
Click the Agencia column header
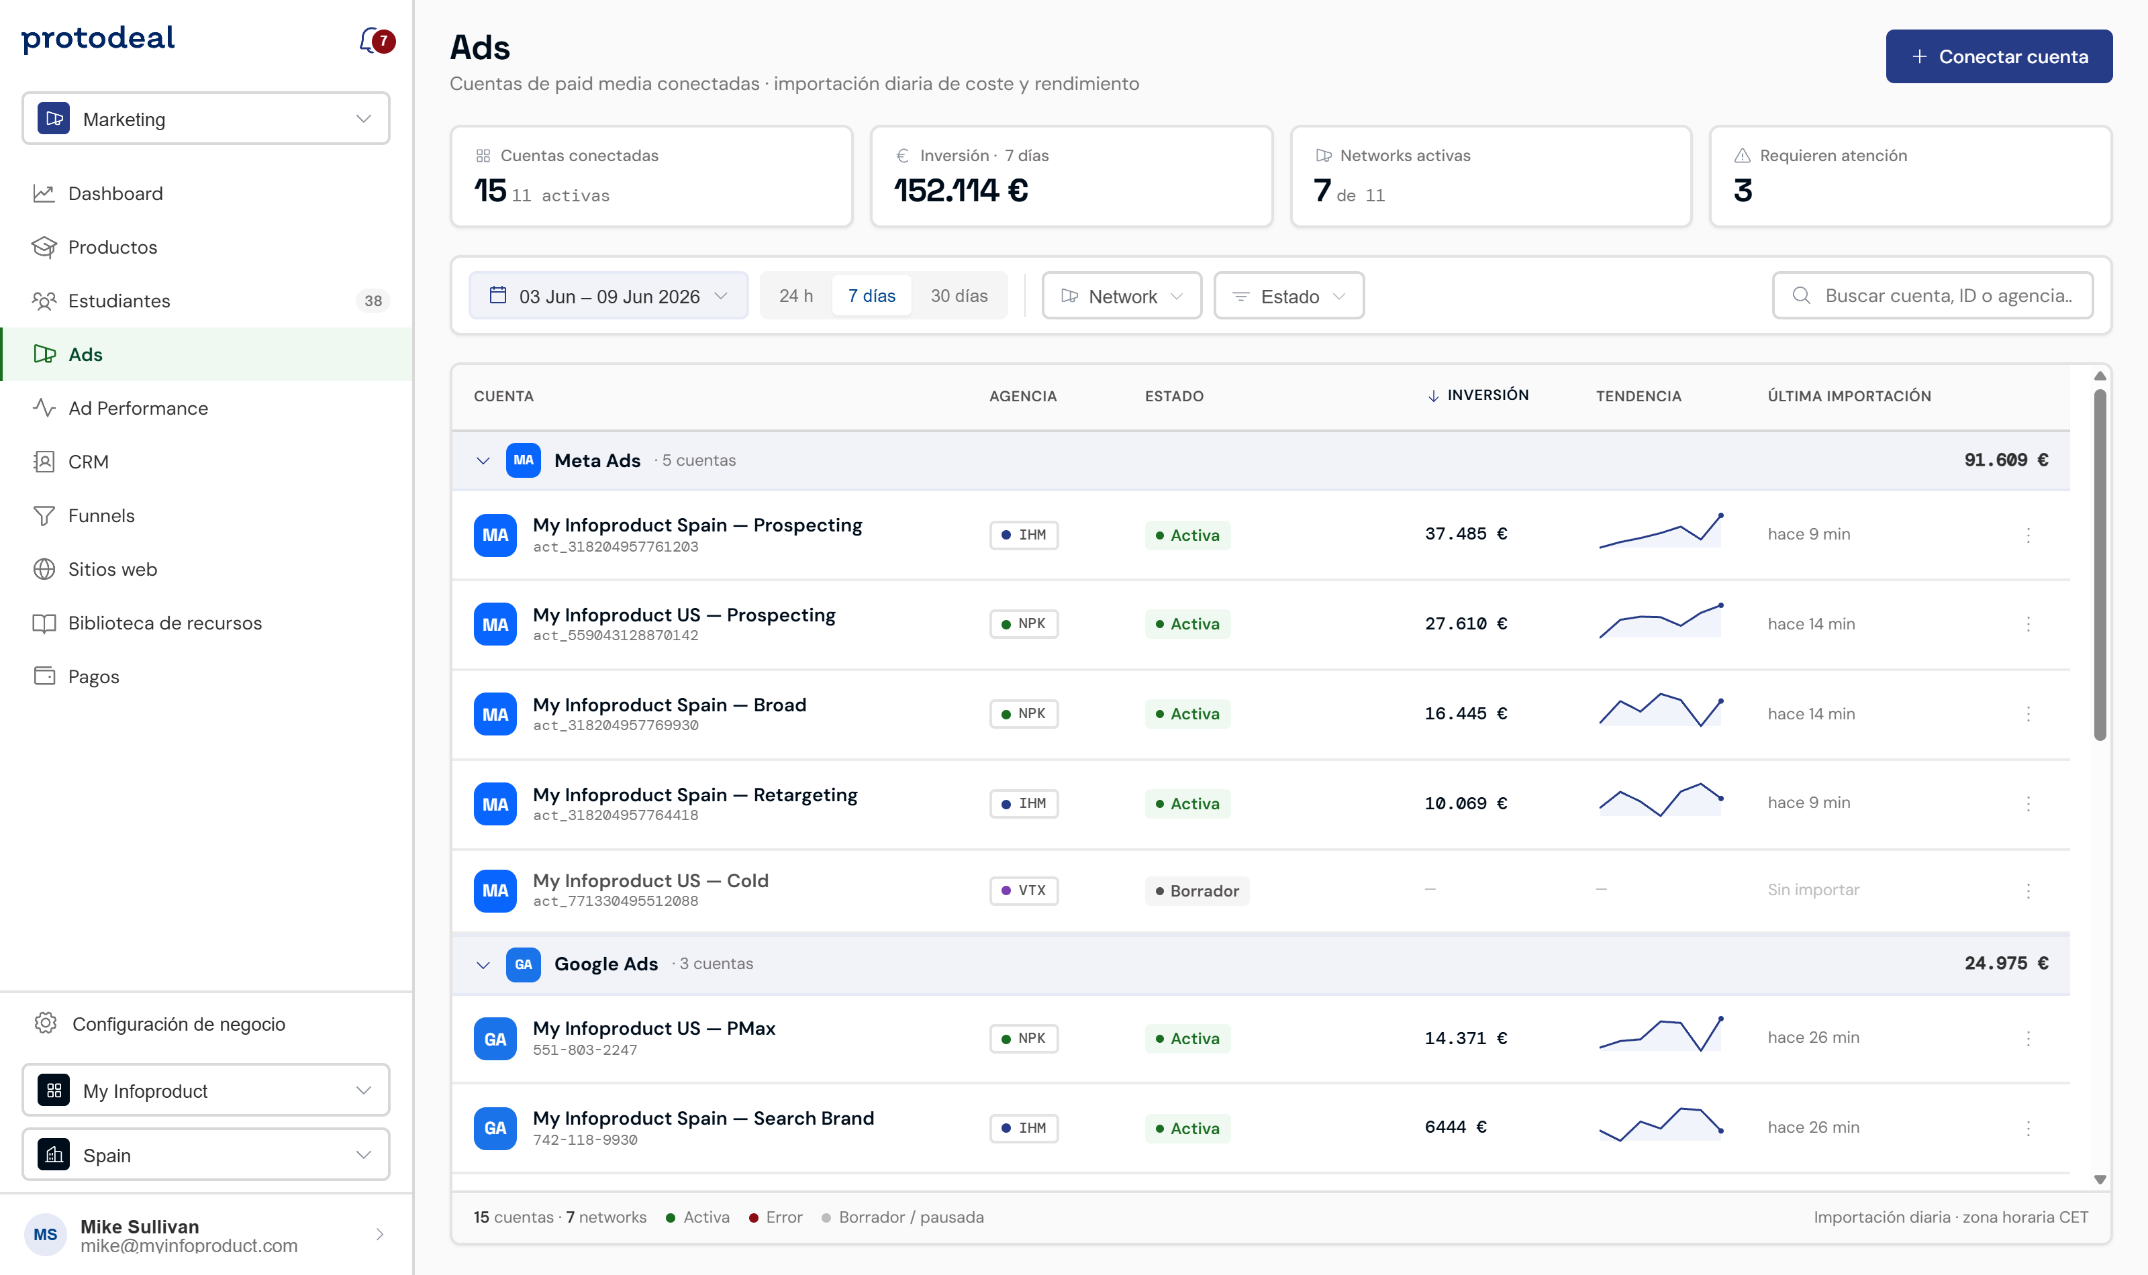coord(1022,396)
